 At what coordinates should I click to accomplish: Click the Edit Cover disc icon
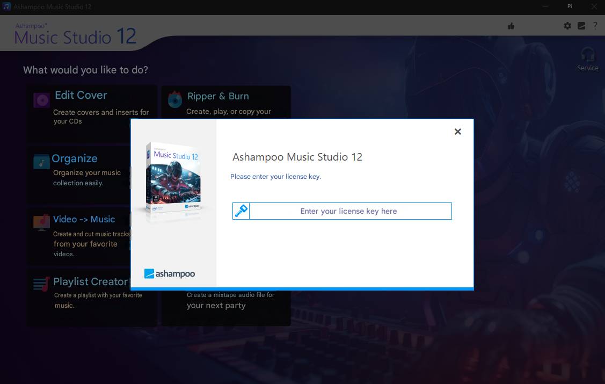pos(41,100)
